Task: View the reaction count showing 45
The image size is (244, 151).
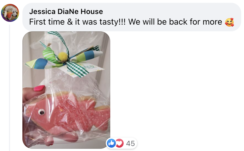Action: click(130, 143)
